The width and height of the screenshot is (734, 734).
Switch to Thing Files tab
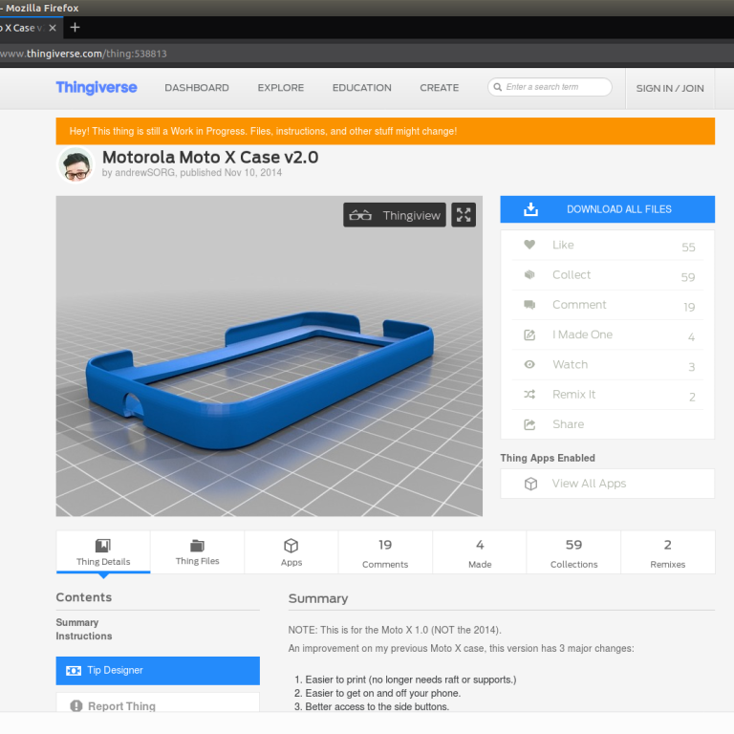[x=197, y=551]
